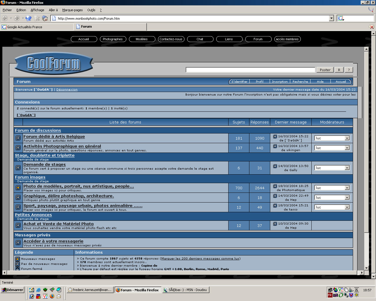Image resolution: width=376 pixels, height=301 pixels.
Task: Open the forward button history dropdown arrow
Action: click(23, 18)
